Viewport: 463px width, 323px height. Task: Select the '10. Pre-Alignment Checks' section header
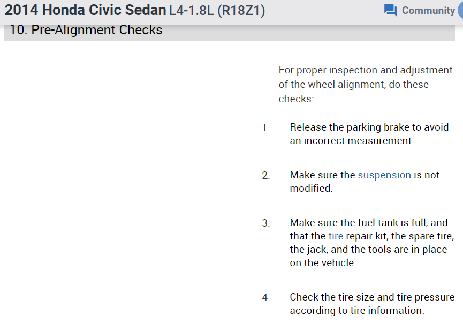[86, 30]
